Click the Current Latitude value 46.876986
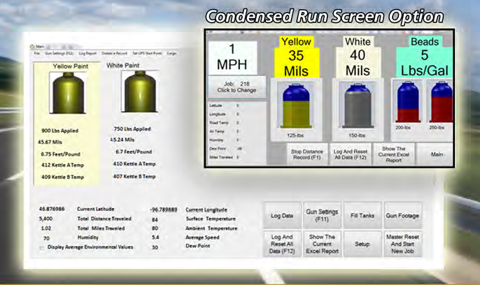Viewport: 480px width, 285px height. click(52, 209)
